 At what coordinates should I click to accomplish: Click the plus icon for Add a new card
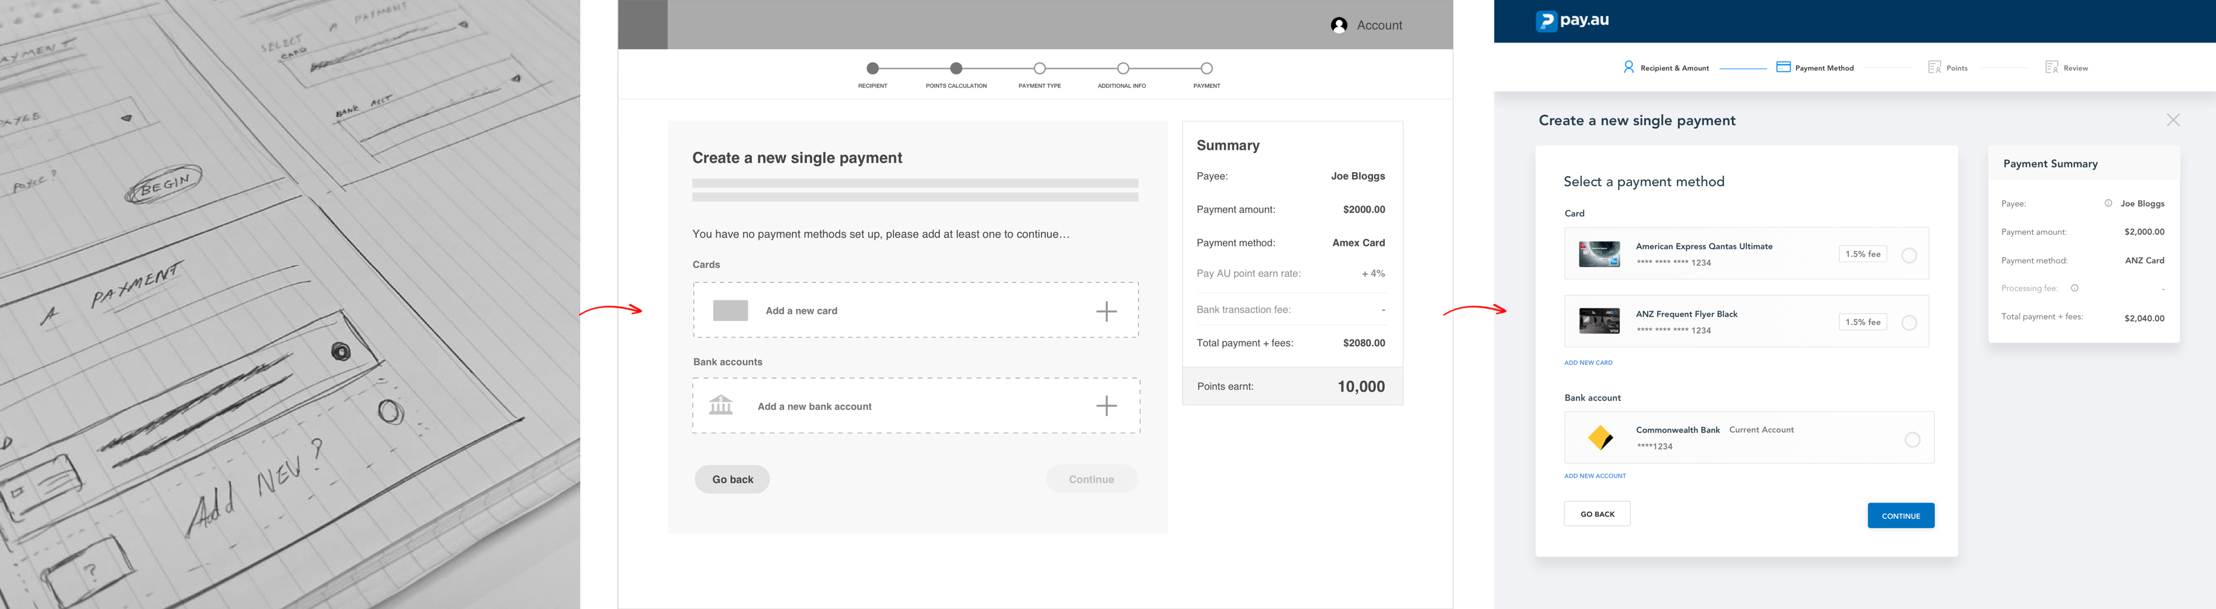1106,311
